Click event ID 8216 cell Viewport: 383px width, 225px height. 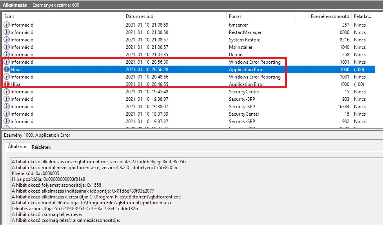click(x=345, y=40)
